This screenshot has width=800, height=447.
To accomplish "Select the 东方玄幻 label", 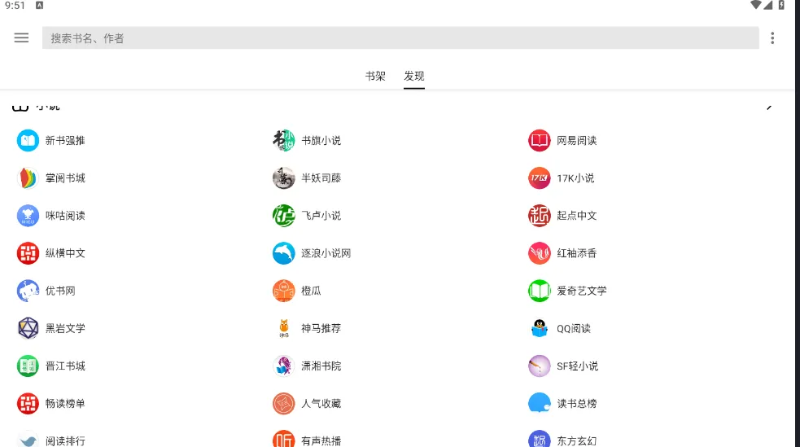I will pyautogui.click(x=576, y=440).
